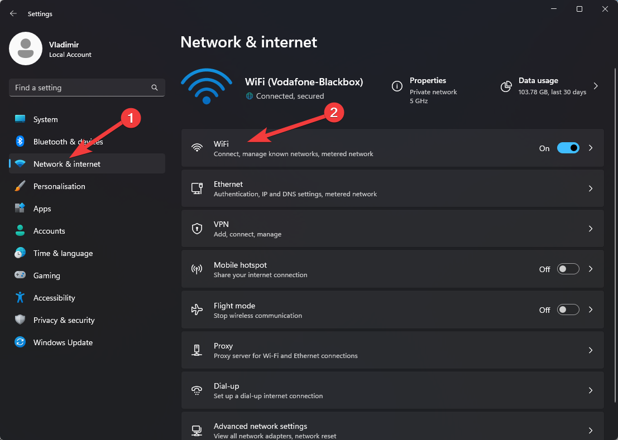
Task: Click the Windows Update sidebar icon
Action: point(20,342)
